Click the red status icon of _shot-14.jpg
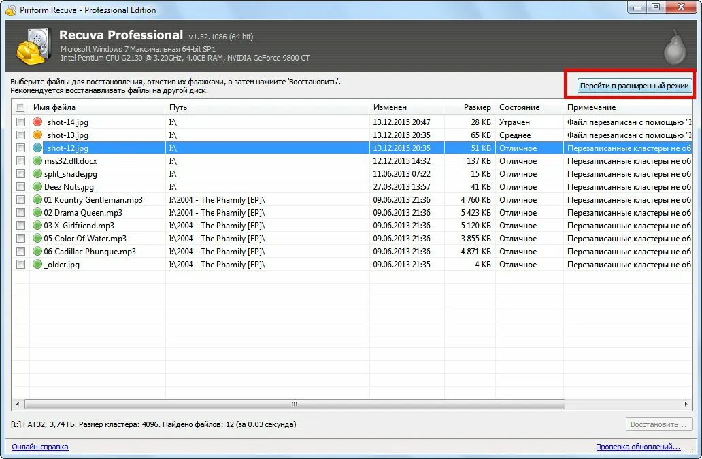 [37, 122]
